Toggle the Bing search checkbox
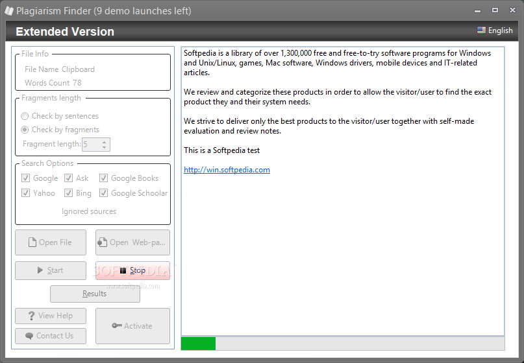 (69, 193)
